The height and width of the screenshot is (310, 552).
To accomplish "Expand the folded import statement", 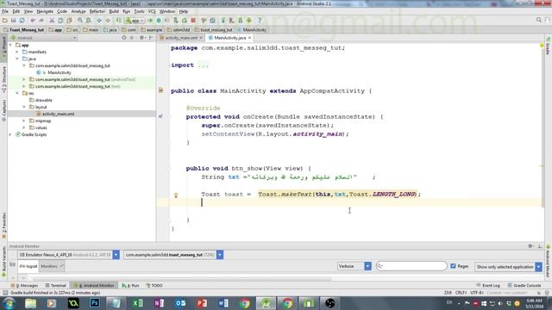I will (204, 65).
